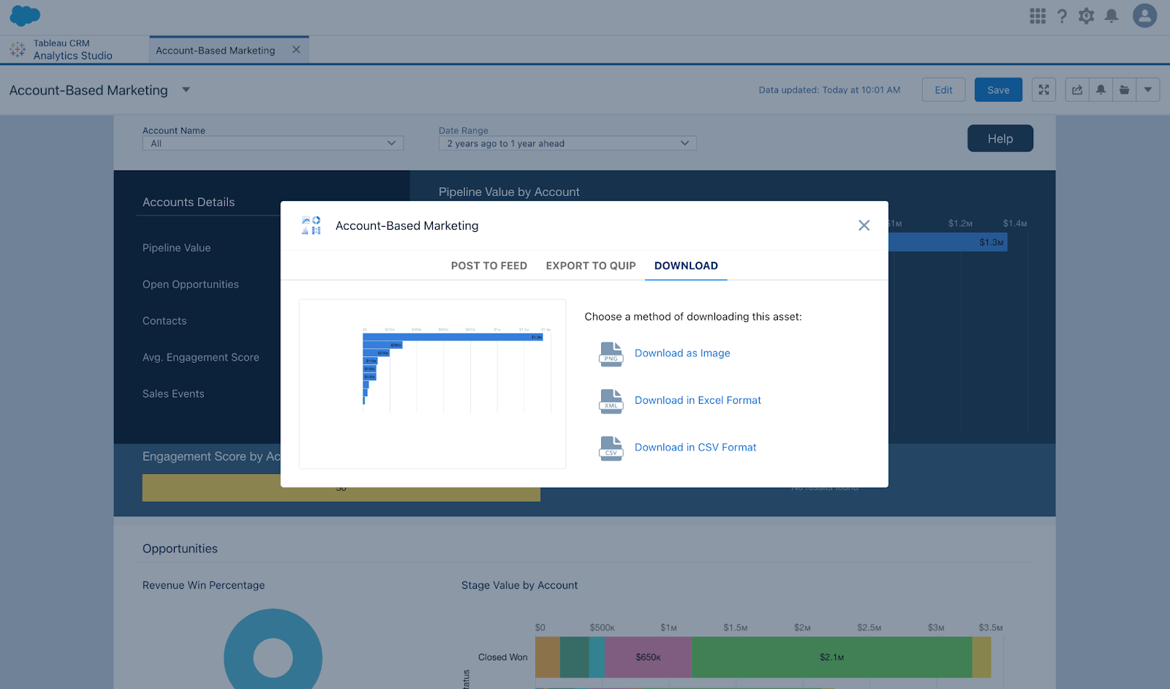The height and width of the screenshot is (689, 1170).
Task: Open the dashboard notification bell icon
Action: pos(1101,90)
